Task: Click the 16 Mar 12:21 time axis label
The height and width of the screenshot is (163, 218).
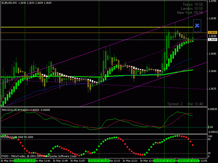Action: pyautogui.click(x=130, y=161)
